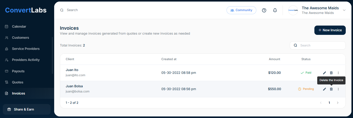Viewport: 353px width, 118px height.
Task: Open Calendar in the sidebar
Action: pos(19,26)
